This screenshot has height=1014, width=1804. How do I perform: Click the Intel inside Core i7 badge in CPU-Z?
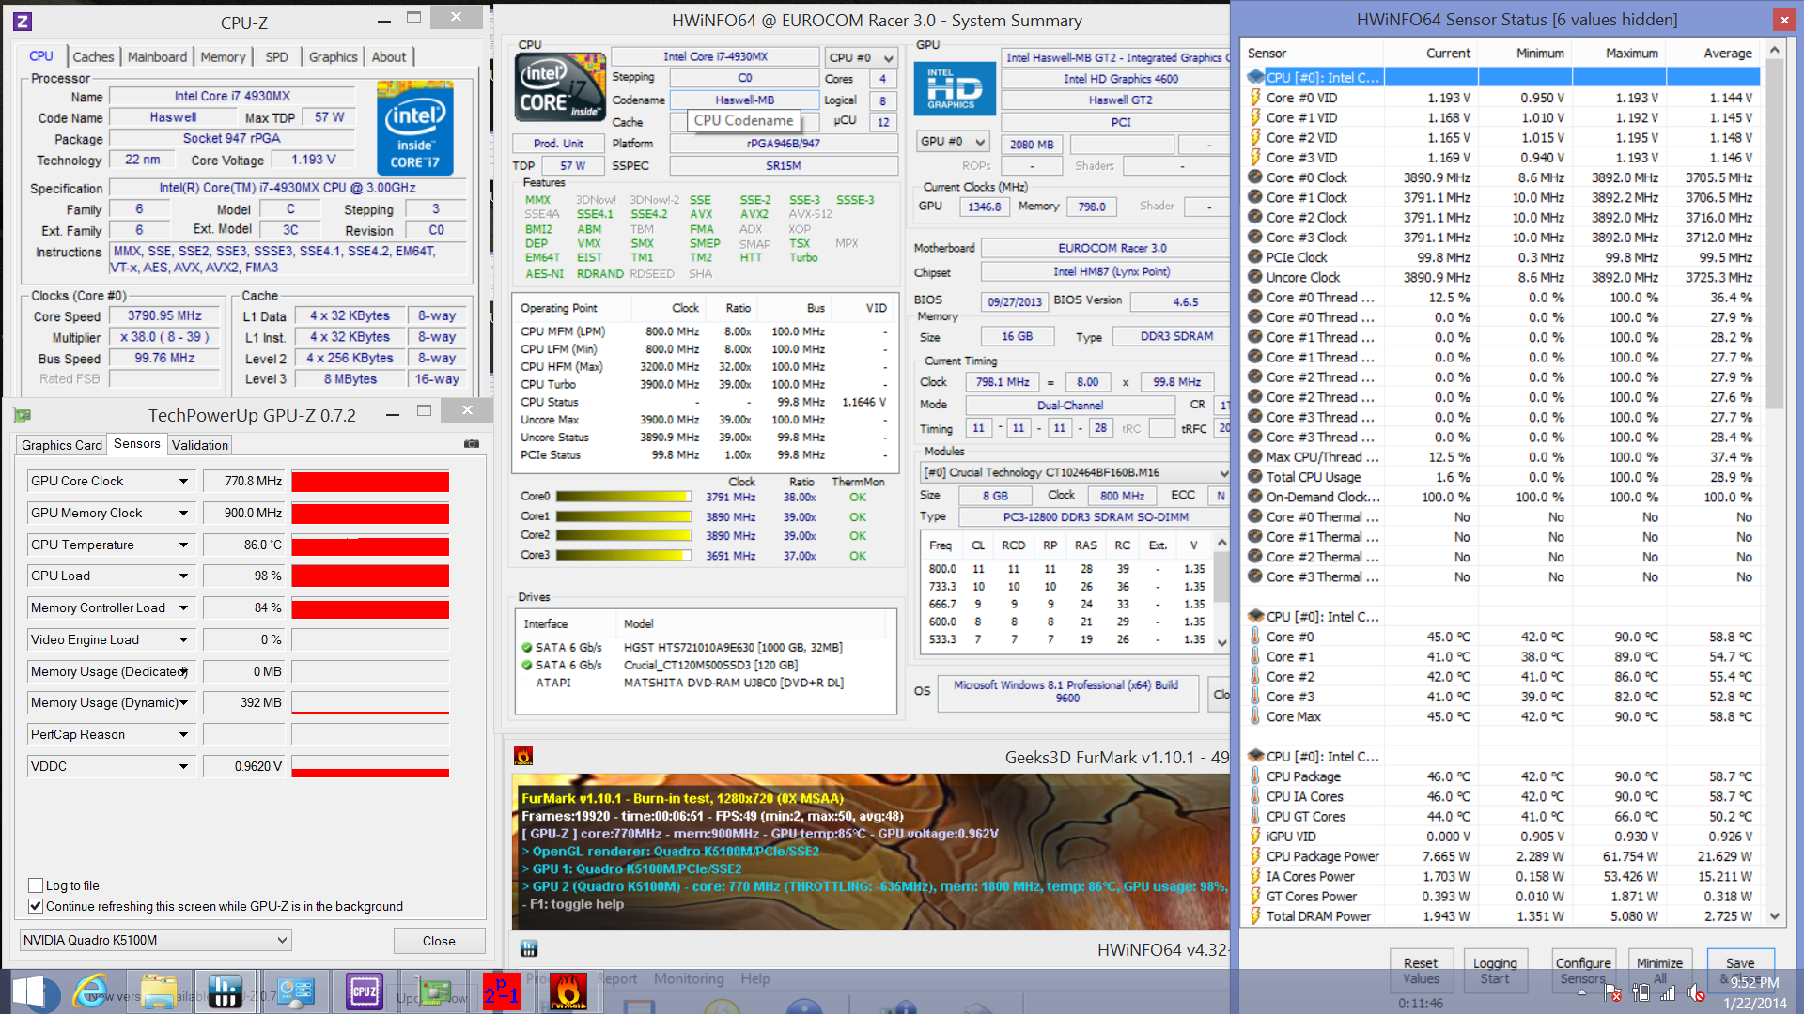(415, 129)
